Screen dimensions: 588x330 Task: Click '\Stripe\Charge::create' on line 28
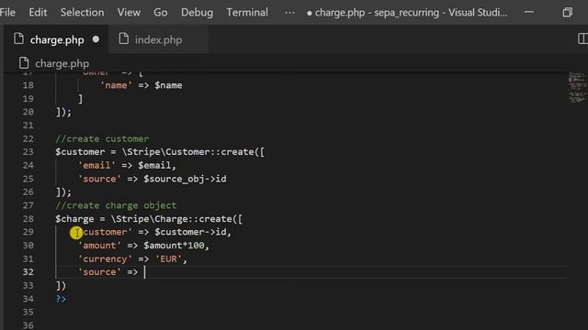pos(172,219)
